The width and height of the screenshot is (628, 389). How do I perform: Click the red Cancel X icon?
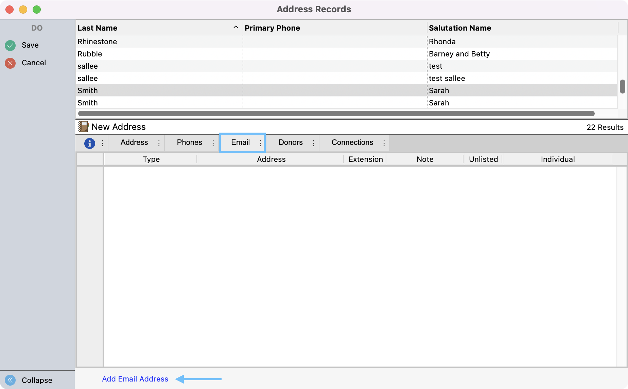point(10,63)
